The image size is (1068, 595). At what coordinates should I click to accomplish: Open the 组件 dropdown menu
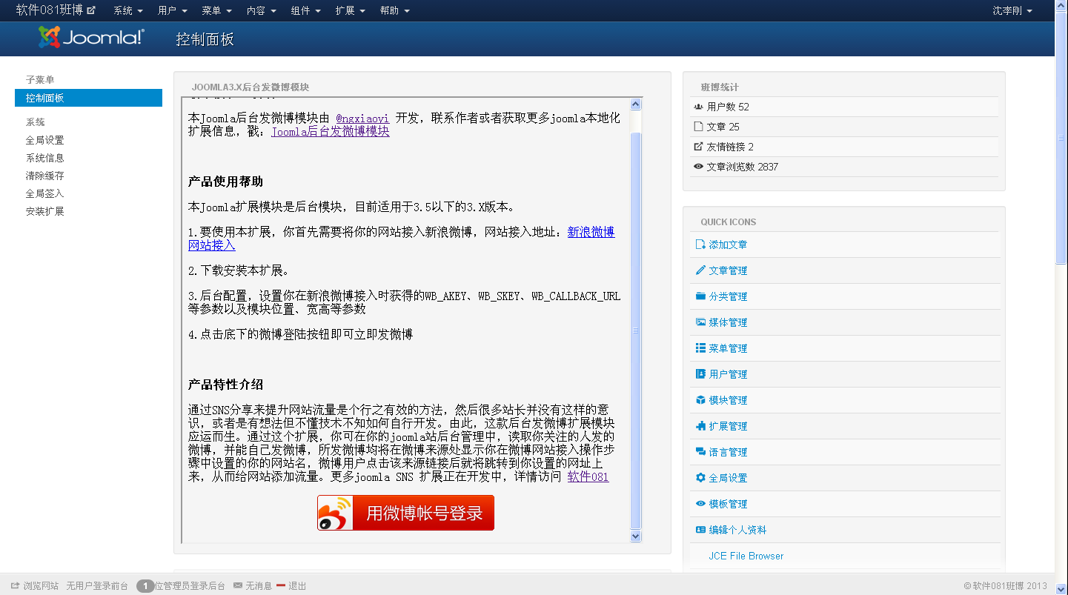tap(305, 10)
